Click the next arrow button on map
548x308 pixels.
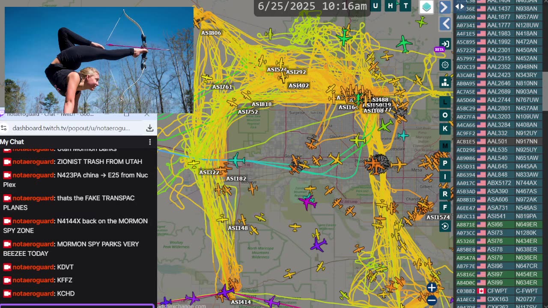pyautogui.click(x=444, y=7)
